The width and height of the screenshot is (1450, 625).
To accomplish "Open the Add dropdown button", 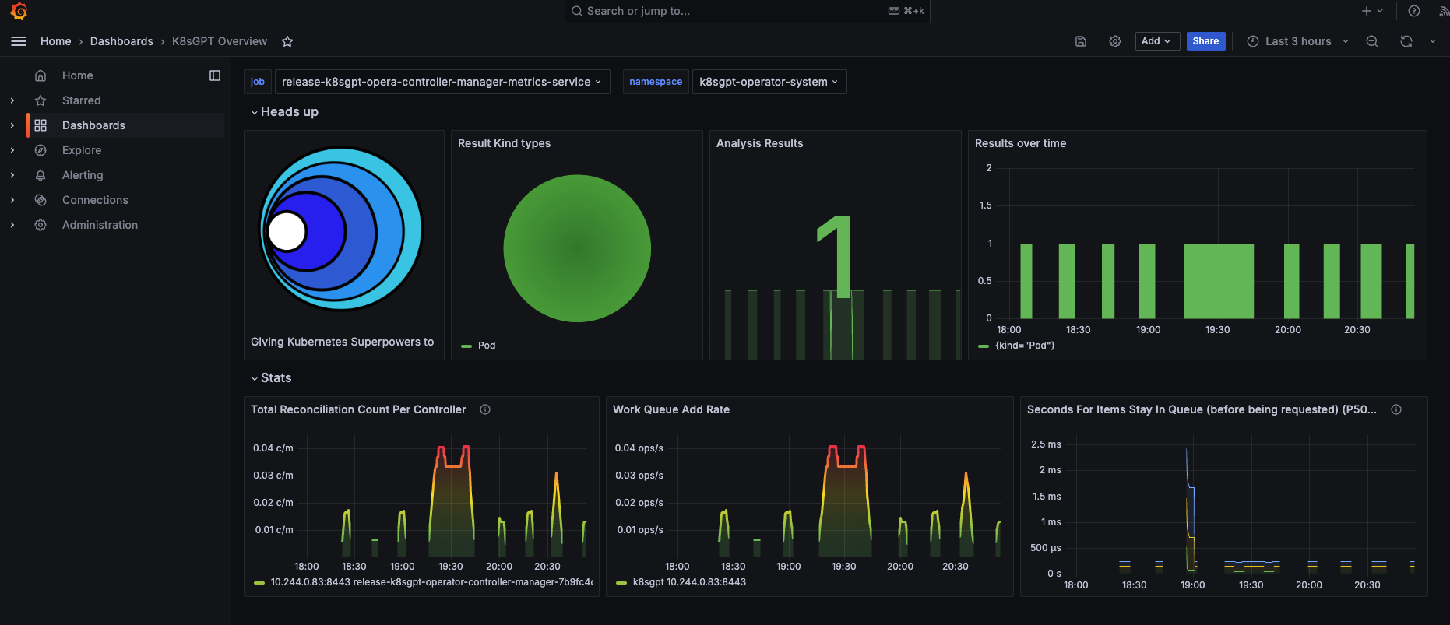I will click(x=1157, y=41).
